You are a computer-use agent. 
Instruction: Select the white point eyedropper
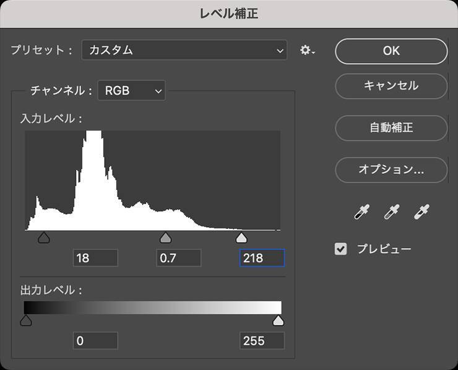click(421, 212)
